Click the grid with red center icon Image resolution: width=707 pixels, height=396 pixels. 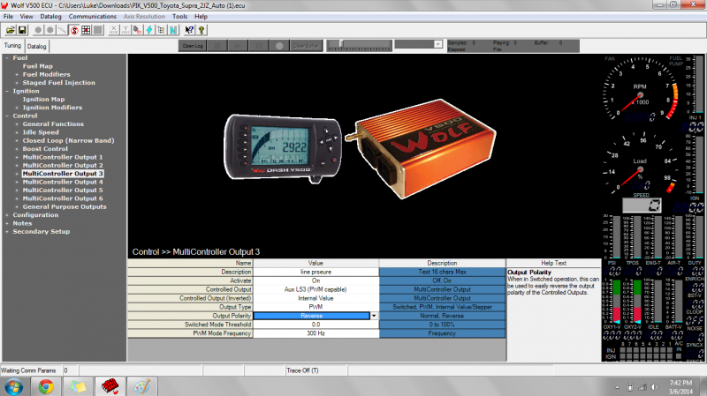coord(86,30)
